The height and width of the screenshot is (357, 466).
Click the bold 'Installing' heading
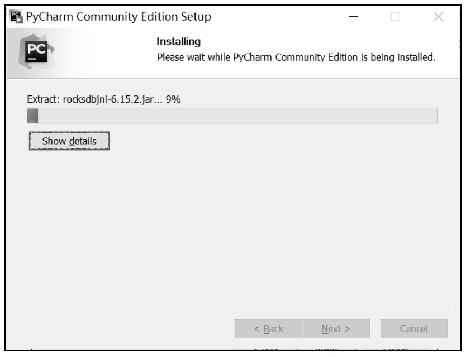click(179, 41)
